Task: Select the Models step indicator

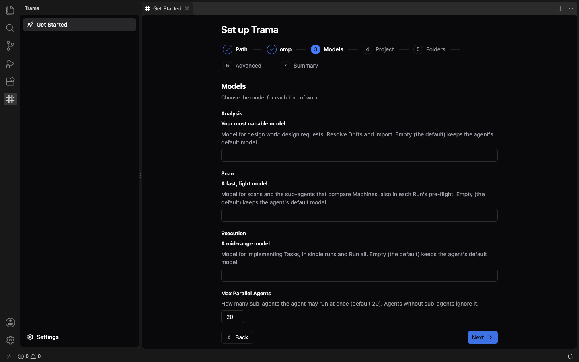Action: click(x=327, y=49)
